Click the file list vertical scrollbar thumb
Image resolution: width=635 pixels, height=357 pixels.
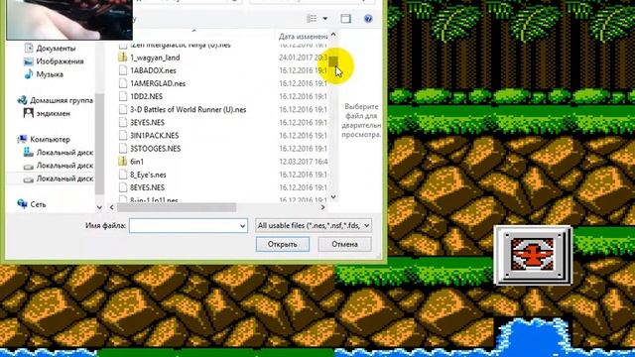[x=333, y=61]
